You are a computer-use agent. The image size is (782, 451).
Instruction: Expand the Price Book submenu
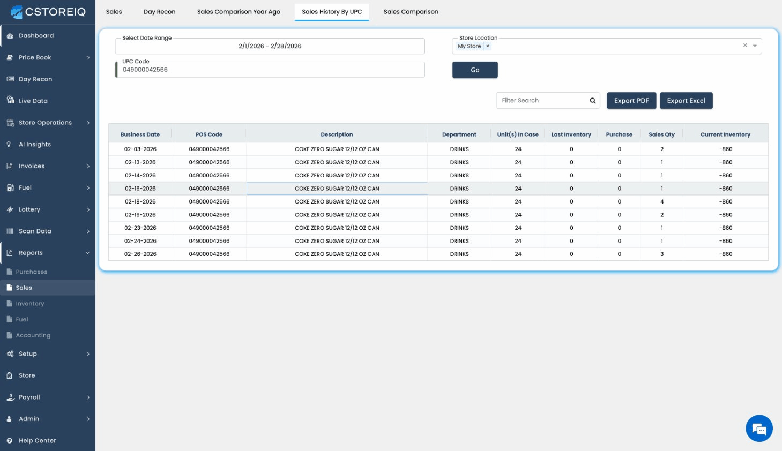click(88, 58)
